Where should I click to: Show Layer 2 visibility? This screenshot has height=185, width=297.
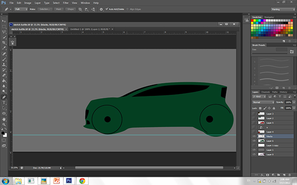(254, 118)
